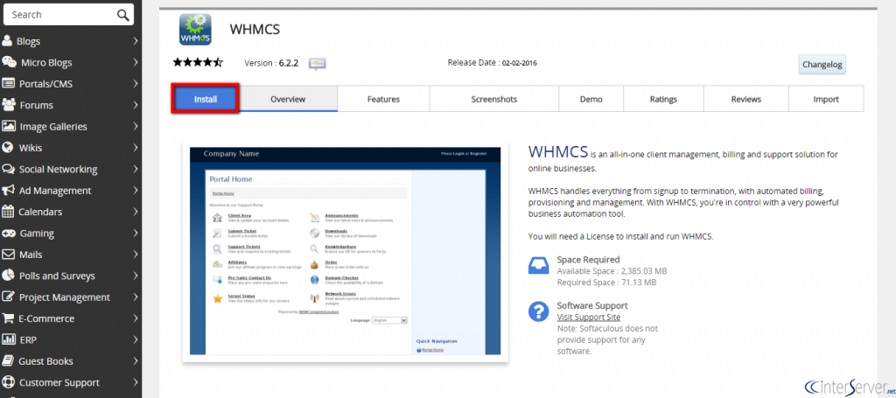Switch to the Overview tab

coord(288,99)
